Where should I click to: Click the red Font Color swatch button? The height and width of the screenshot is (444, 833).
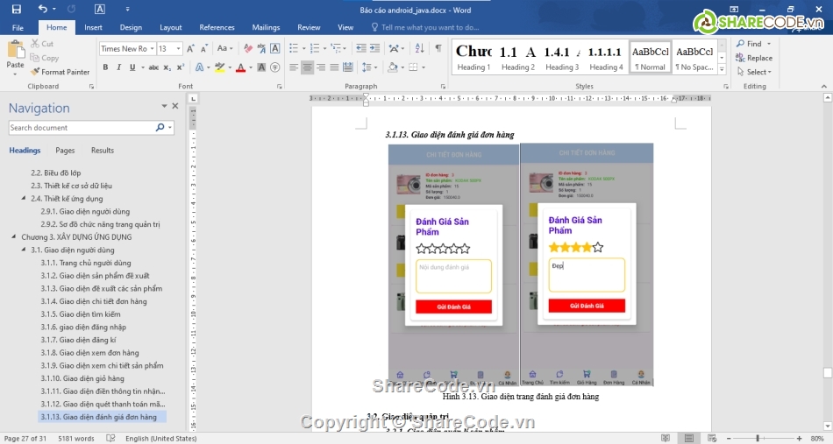pyautogui.click(x=240, y=67)
